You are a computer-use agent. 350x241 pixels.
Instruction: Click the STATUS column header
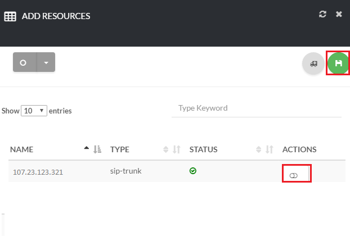203,149
